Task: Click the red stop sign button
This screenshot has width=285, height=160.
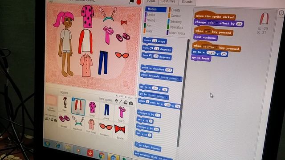Action: tap(139, 2)
